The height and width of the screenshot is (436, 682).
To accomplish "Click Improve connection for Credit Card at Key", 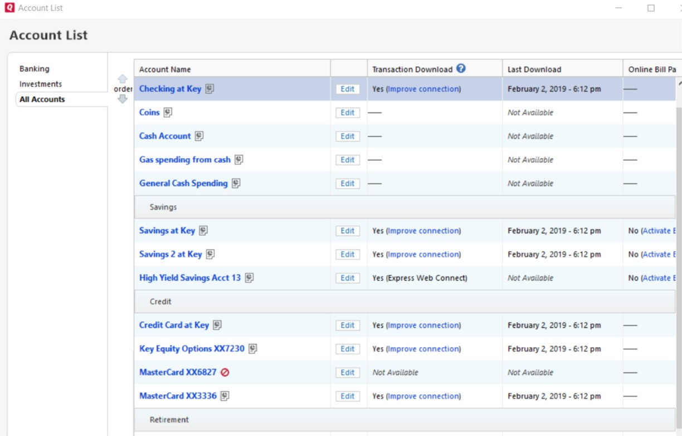I will [x=423, y=325].
